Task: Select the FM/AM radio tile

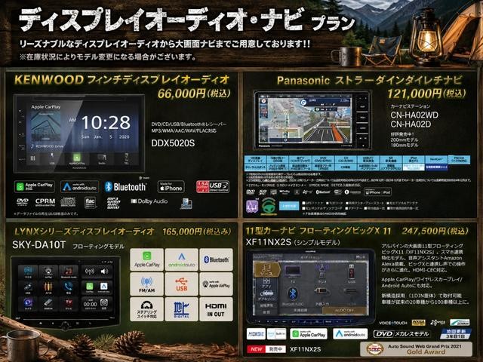Action: click(x=146, y=284)
